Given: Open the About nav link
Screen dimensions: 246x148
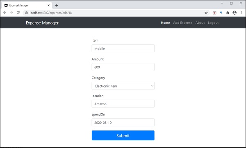Looking at the screenshot, I should point(200,22).
